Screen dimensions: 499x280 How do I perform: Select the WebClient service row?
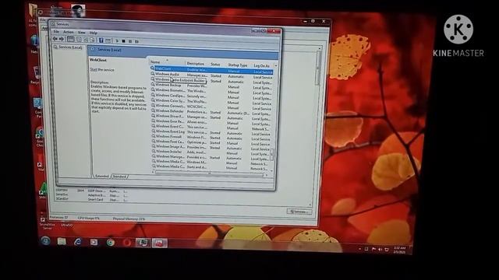pyautogui.click(x=211, y=70)
